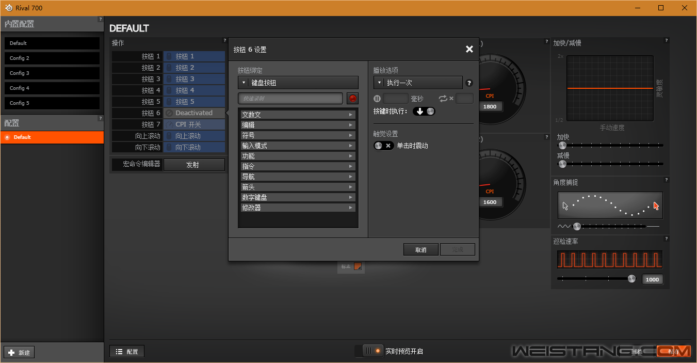Viewport: 697px width, 363px height.
Task: Click the 加快 acceleration slider
Action: 611,146
